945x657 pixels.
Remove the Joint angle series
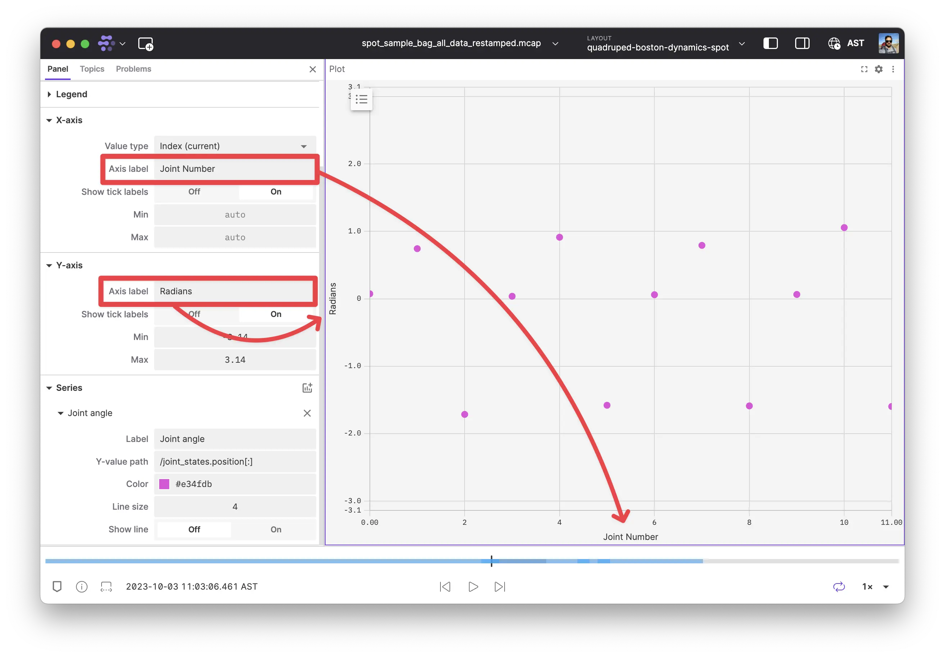pos(307,413)
